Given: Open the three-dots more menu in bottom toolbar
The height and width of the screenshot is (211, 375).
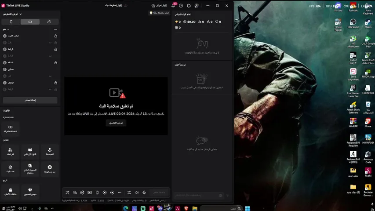Looking at the screenshot, I should 120,193.
